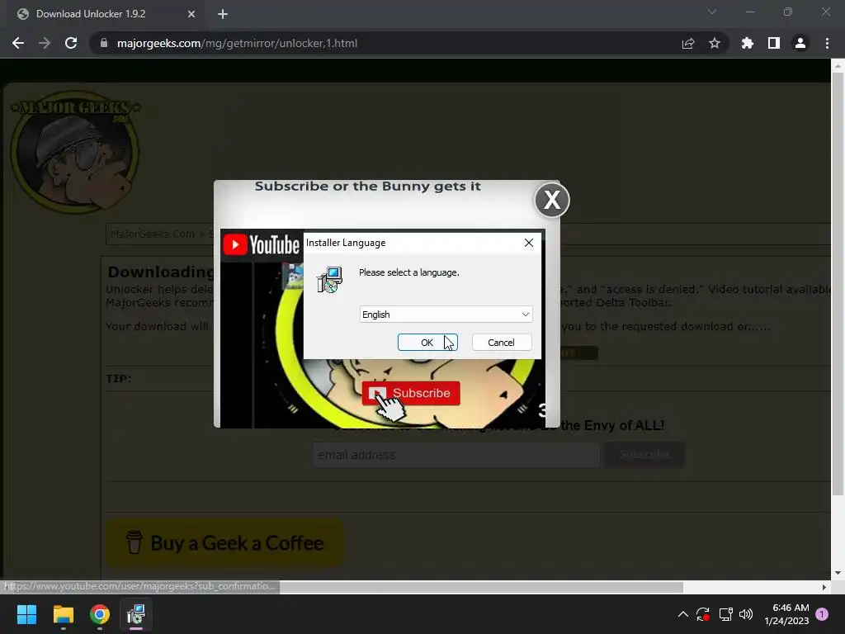Click the MajorGeeks logo

pyautogui.click(x=75, y=151)
